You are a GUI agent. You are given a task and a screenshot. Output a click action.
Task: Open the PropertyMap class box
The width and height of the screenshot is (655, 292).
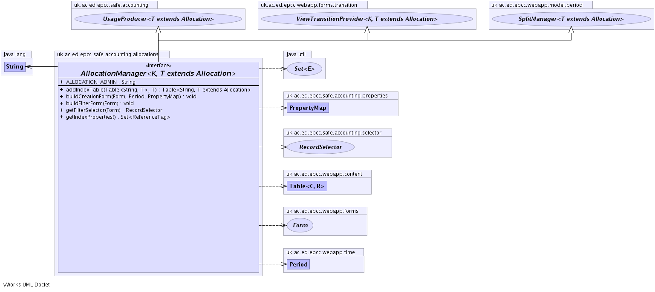[x=308, y=108]
